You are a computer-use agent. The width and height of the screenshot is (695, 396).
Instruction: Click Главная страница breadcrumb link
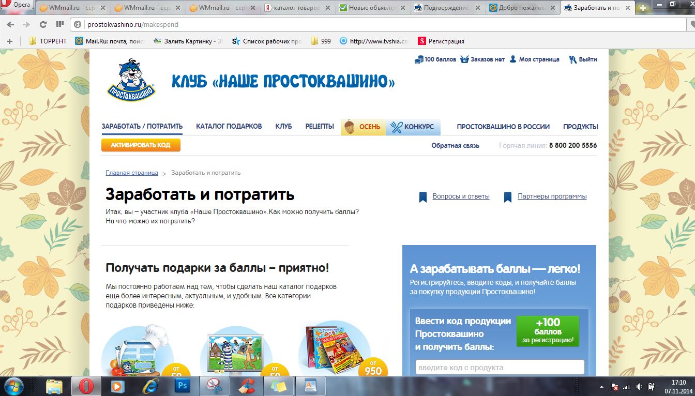pyautogui.click(x=132, y=173)
